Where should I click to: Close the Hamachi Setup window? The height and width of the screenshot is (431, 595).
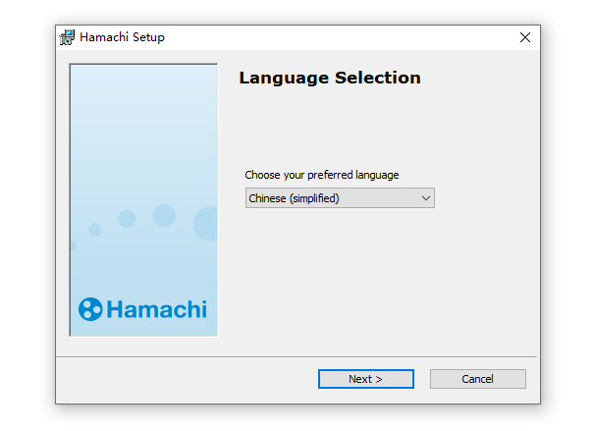(524, 37)
